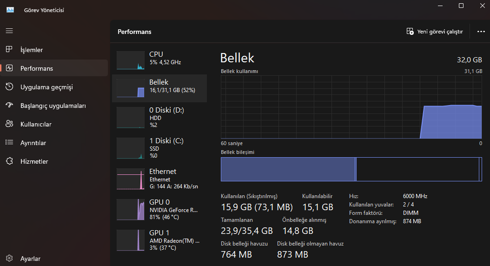The height and width of the screenshot is (266, 490).
Task: Open Uygulama geçmişi history icon
Action: [x=9, y=87]
